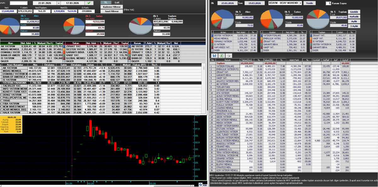
Task: Sort by the Alim column header
Action: pos(35,65)
